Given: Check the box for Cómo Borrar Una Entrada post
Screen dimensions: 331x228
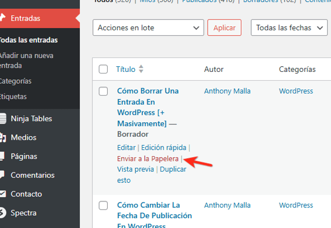Looking at the screenshot, I should (103, 91).
